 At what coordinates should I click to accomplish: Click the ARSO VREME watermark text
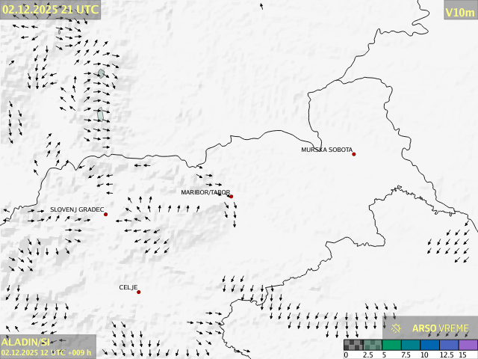tap(440, 328)
